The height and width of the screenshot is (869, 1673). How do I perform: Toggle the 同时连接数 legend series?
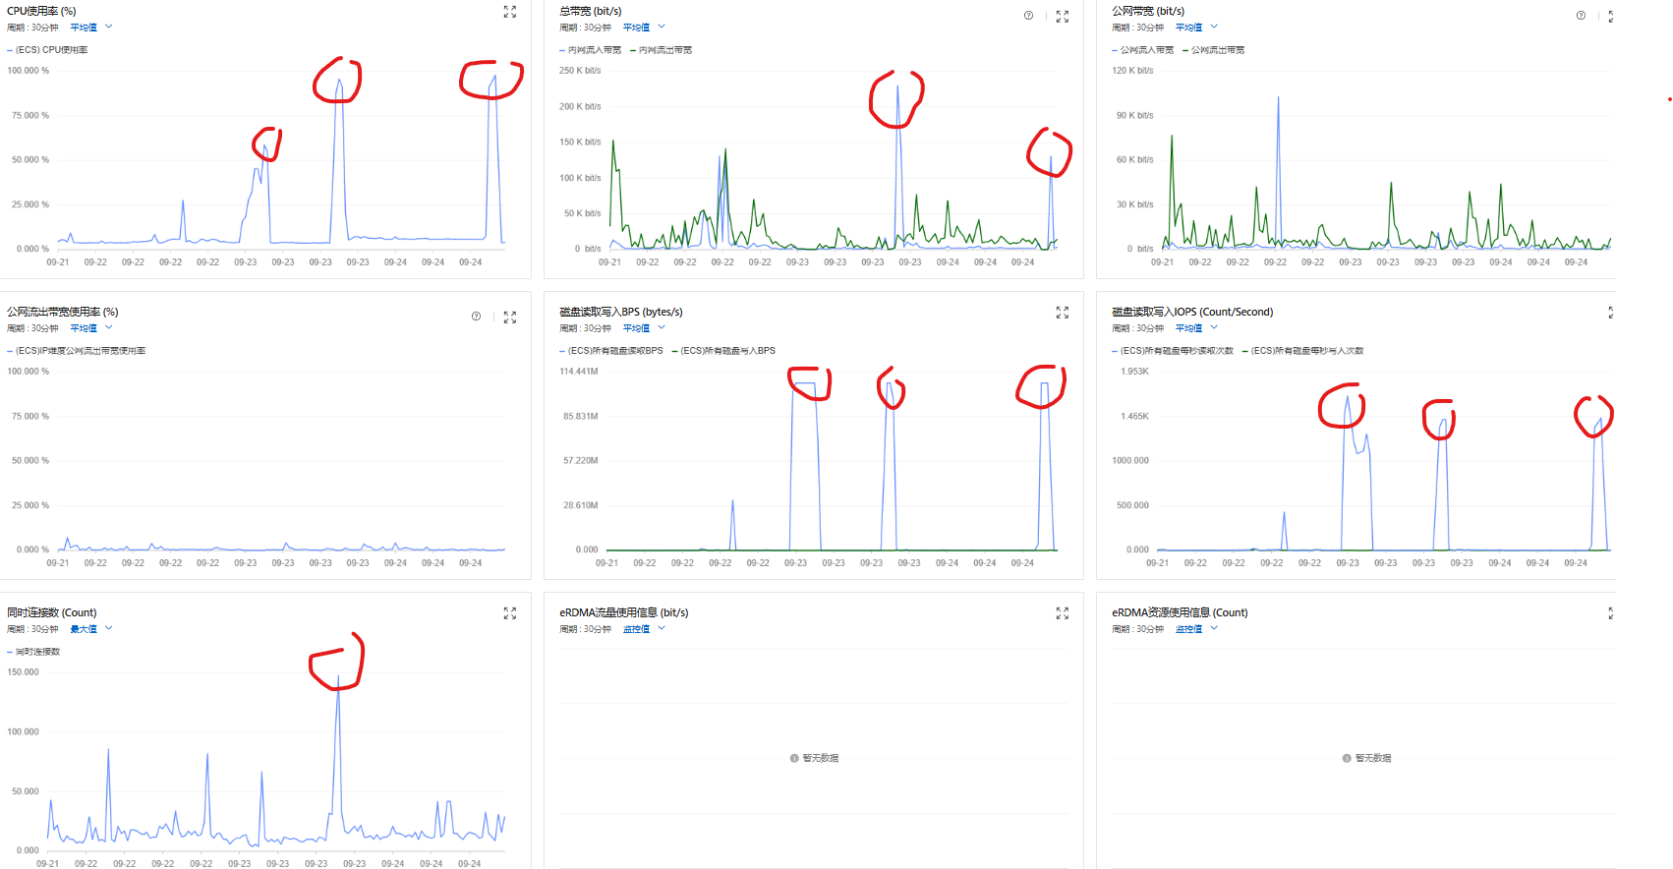point(37,652)
